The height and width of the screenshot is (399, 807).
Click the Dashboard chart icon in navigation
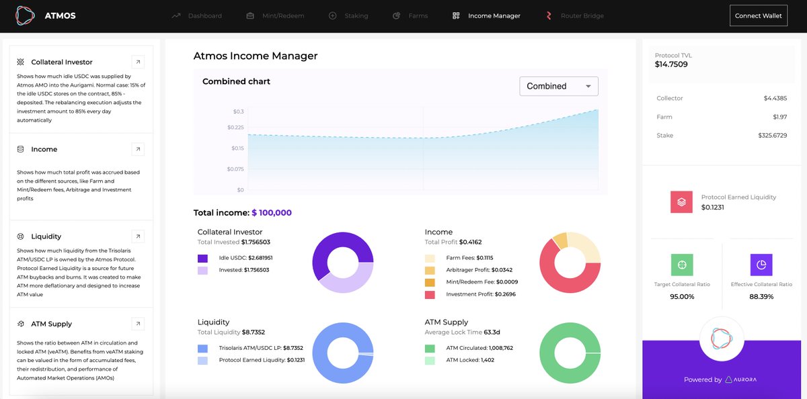176,15
